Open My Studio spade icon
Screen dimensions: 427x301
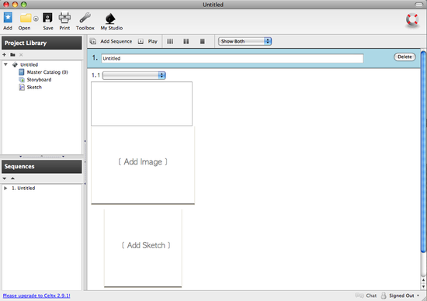click(x=110, y=19)
